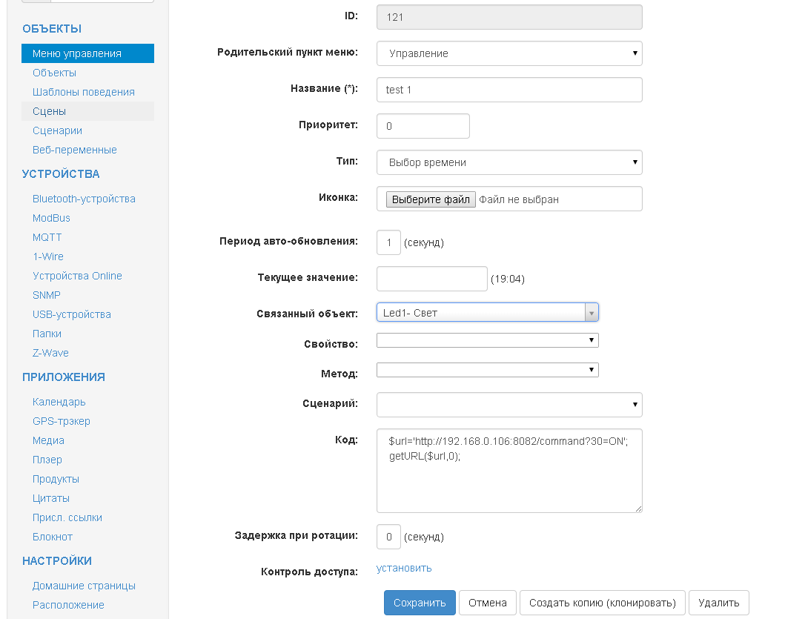Click the установить access control link
Image resolution: width=785 pixels, height=619 pixels.
[x=404, y=568]
